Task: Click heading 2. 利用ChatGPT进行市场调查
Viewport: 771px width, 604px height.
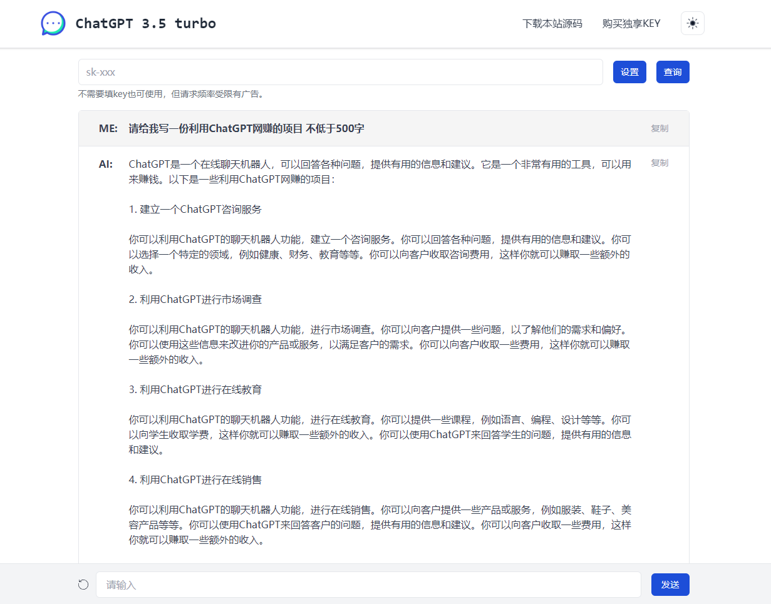Action: click(x=195, y=300)
